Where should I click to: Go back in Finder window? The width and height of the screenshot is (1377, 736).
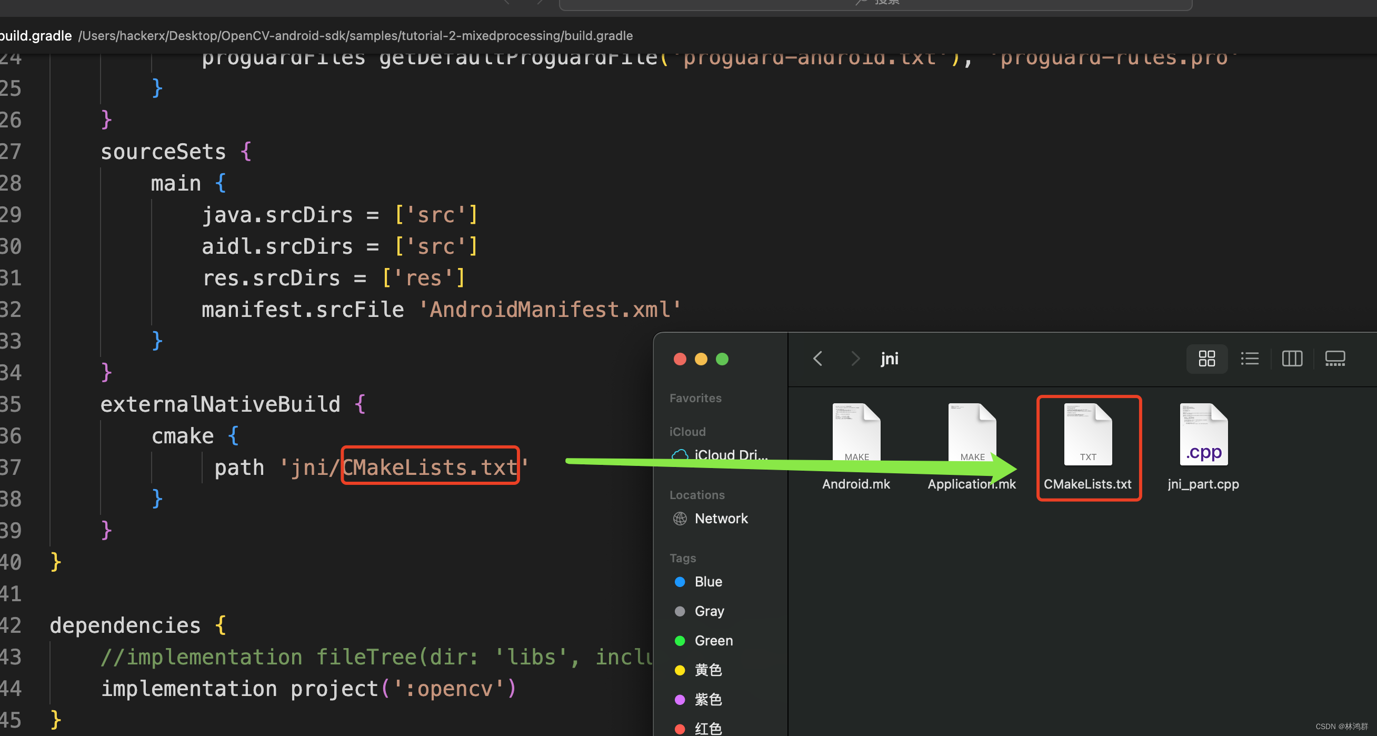(817, 358)
